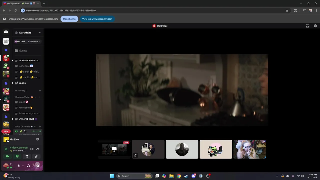This screenshot has height=180, width=320.
Task: Open headphone output options arrow
Action: coord(32,166)
